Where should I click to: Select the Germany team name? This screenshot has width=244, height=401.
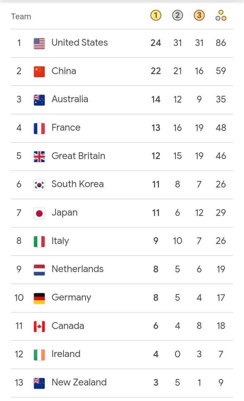coord(71,297)
